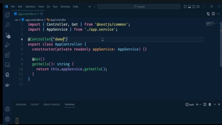Open the compare changes editor icon
Image resolution: width=222 pixels, height=125 pixels.
208,14
